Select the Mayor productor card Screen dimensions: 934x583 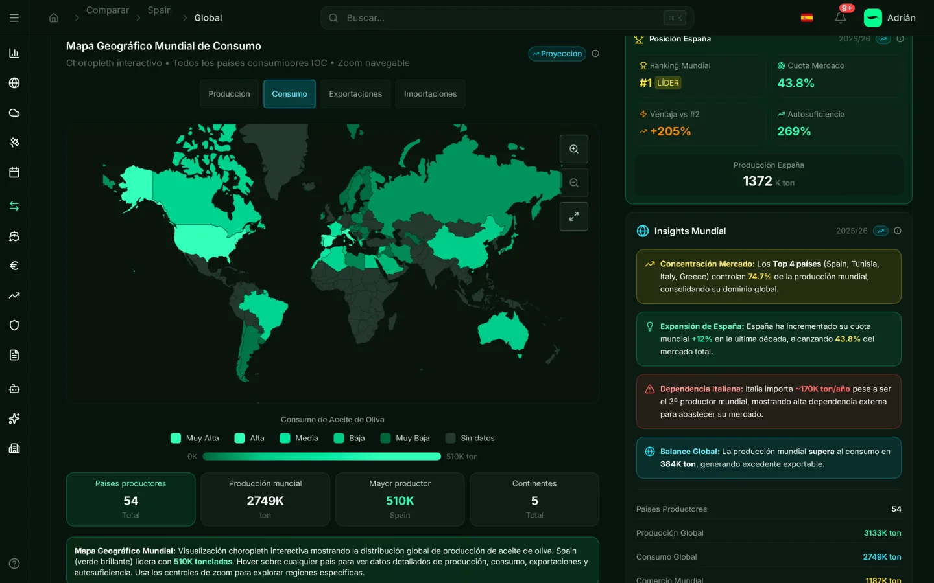click(400, 499)
